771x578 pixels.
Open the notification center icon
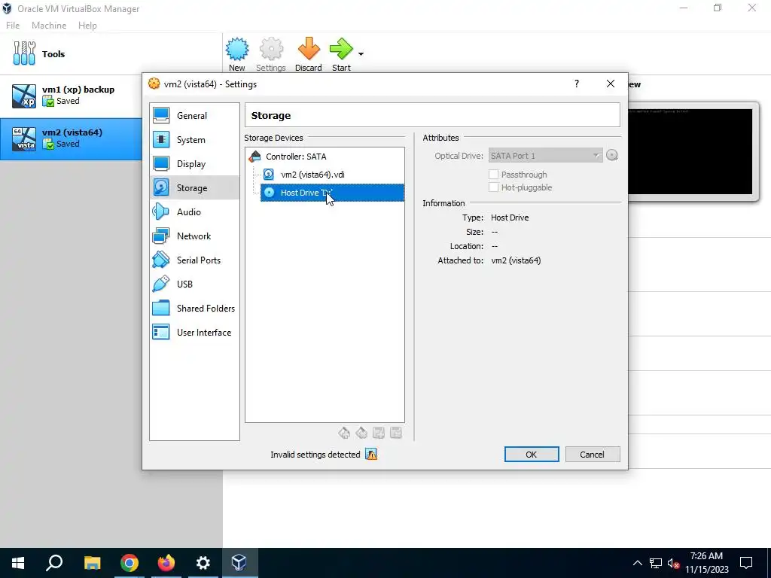(x=746, y=563)
